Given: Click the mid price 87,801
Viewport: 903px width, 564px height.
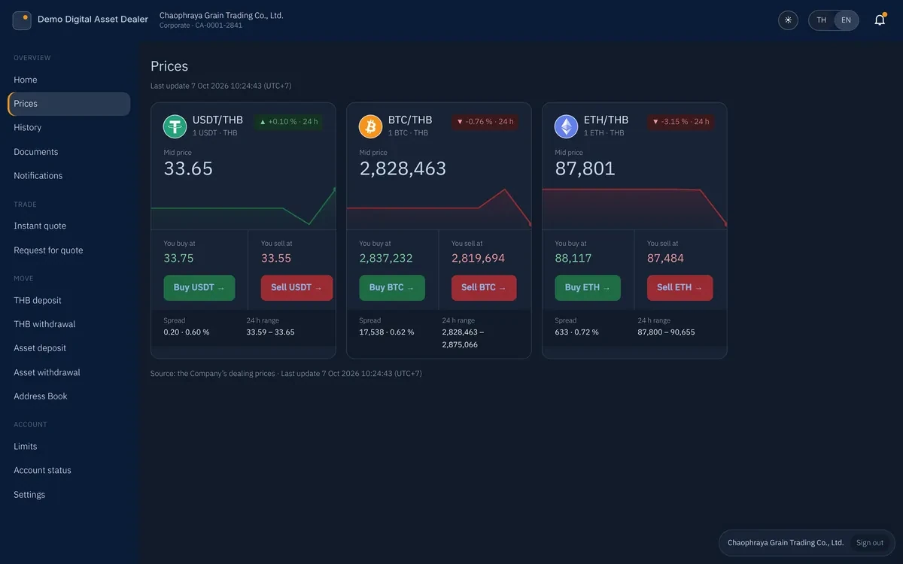Looking at the screenshot, I should 585,169.
